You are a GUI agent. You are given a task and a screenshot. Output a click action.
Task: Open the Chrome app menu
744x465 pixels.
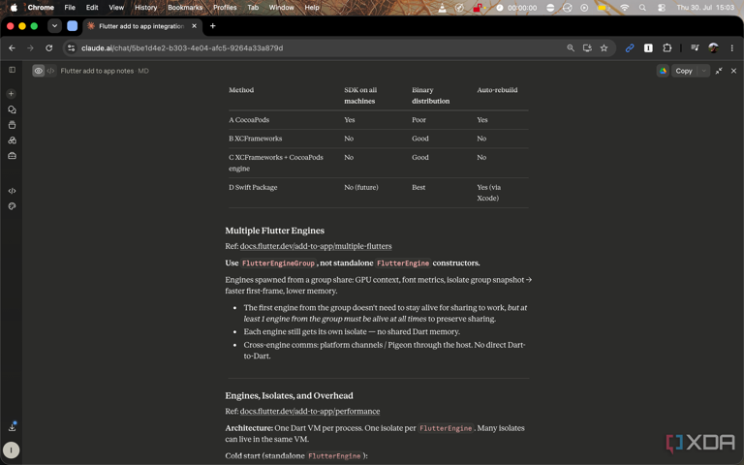tap(41, 7)
